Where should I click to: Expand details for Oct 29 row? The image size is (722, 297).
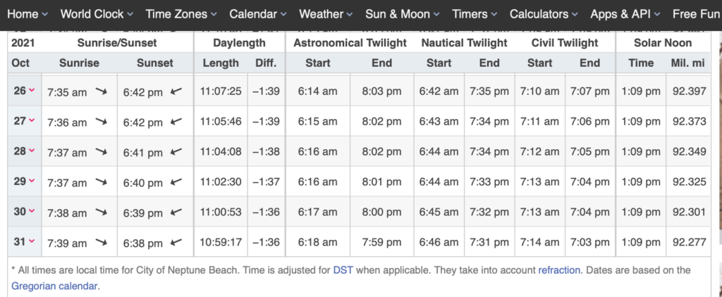31,182
